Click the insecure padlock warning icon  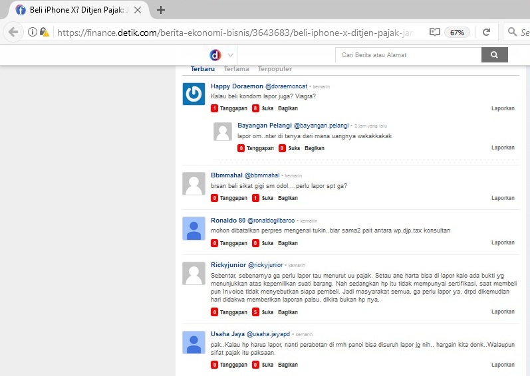click(x=45, y=32)
